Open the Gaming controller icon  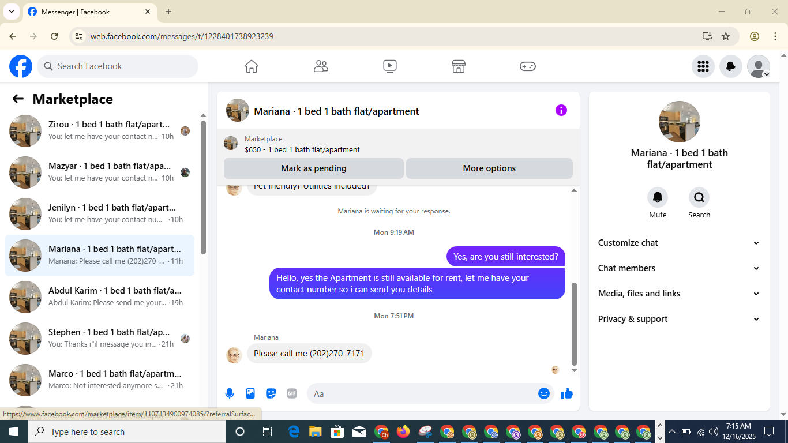click(x=528, y=66)
